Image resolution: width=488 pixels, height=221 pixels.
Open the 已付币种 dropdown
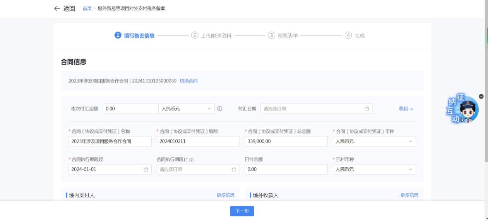tap(374, 169)
